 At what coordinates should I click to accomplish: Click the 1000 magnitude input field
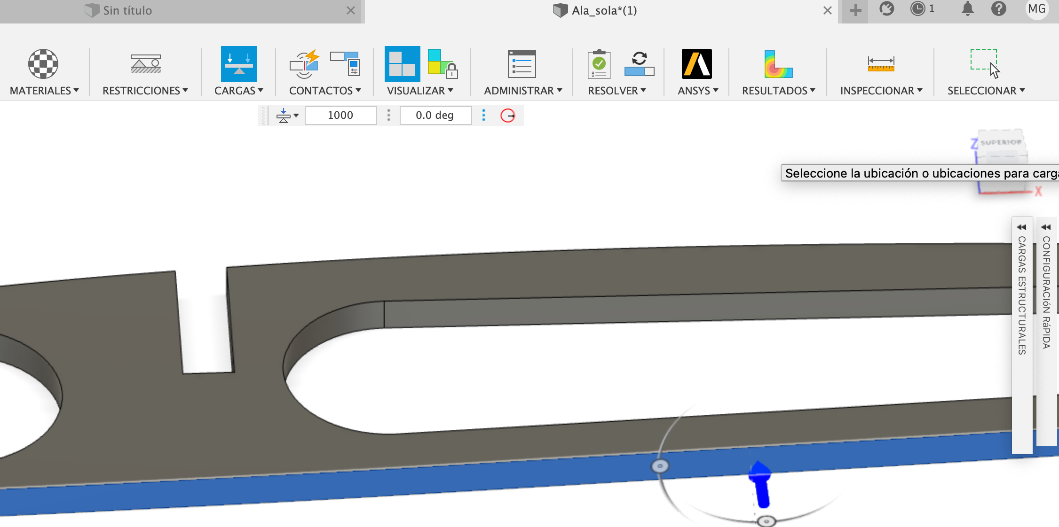click(340, 116)
